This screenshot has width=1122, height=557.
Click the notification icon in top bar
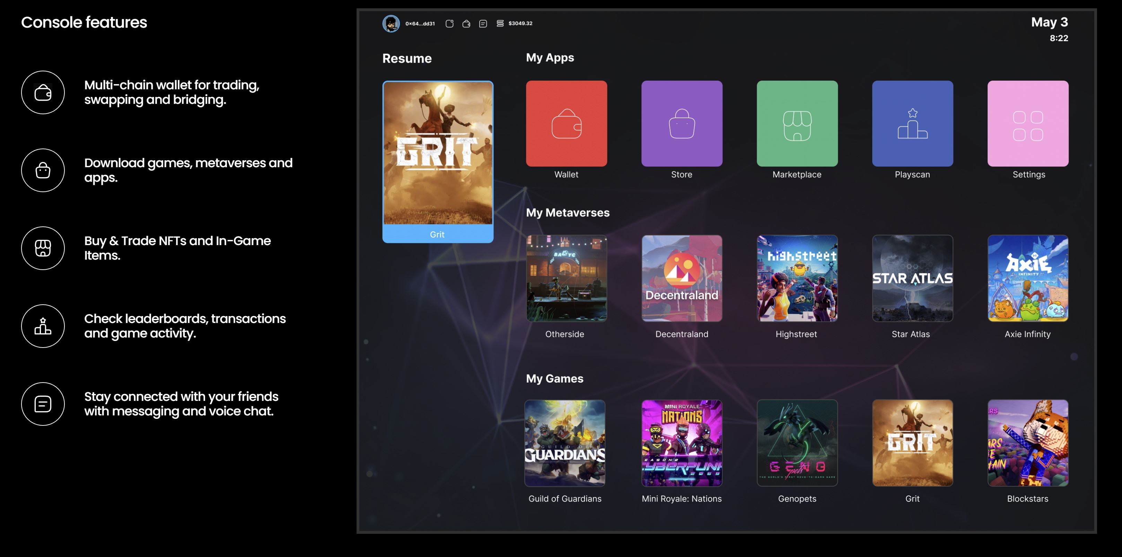click(449, 24)
